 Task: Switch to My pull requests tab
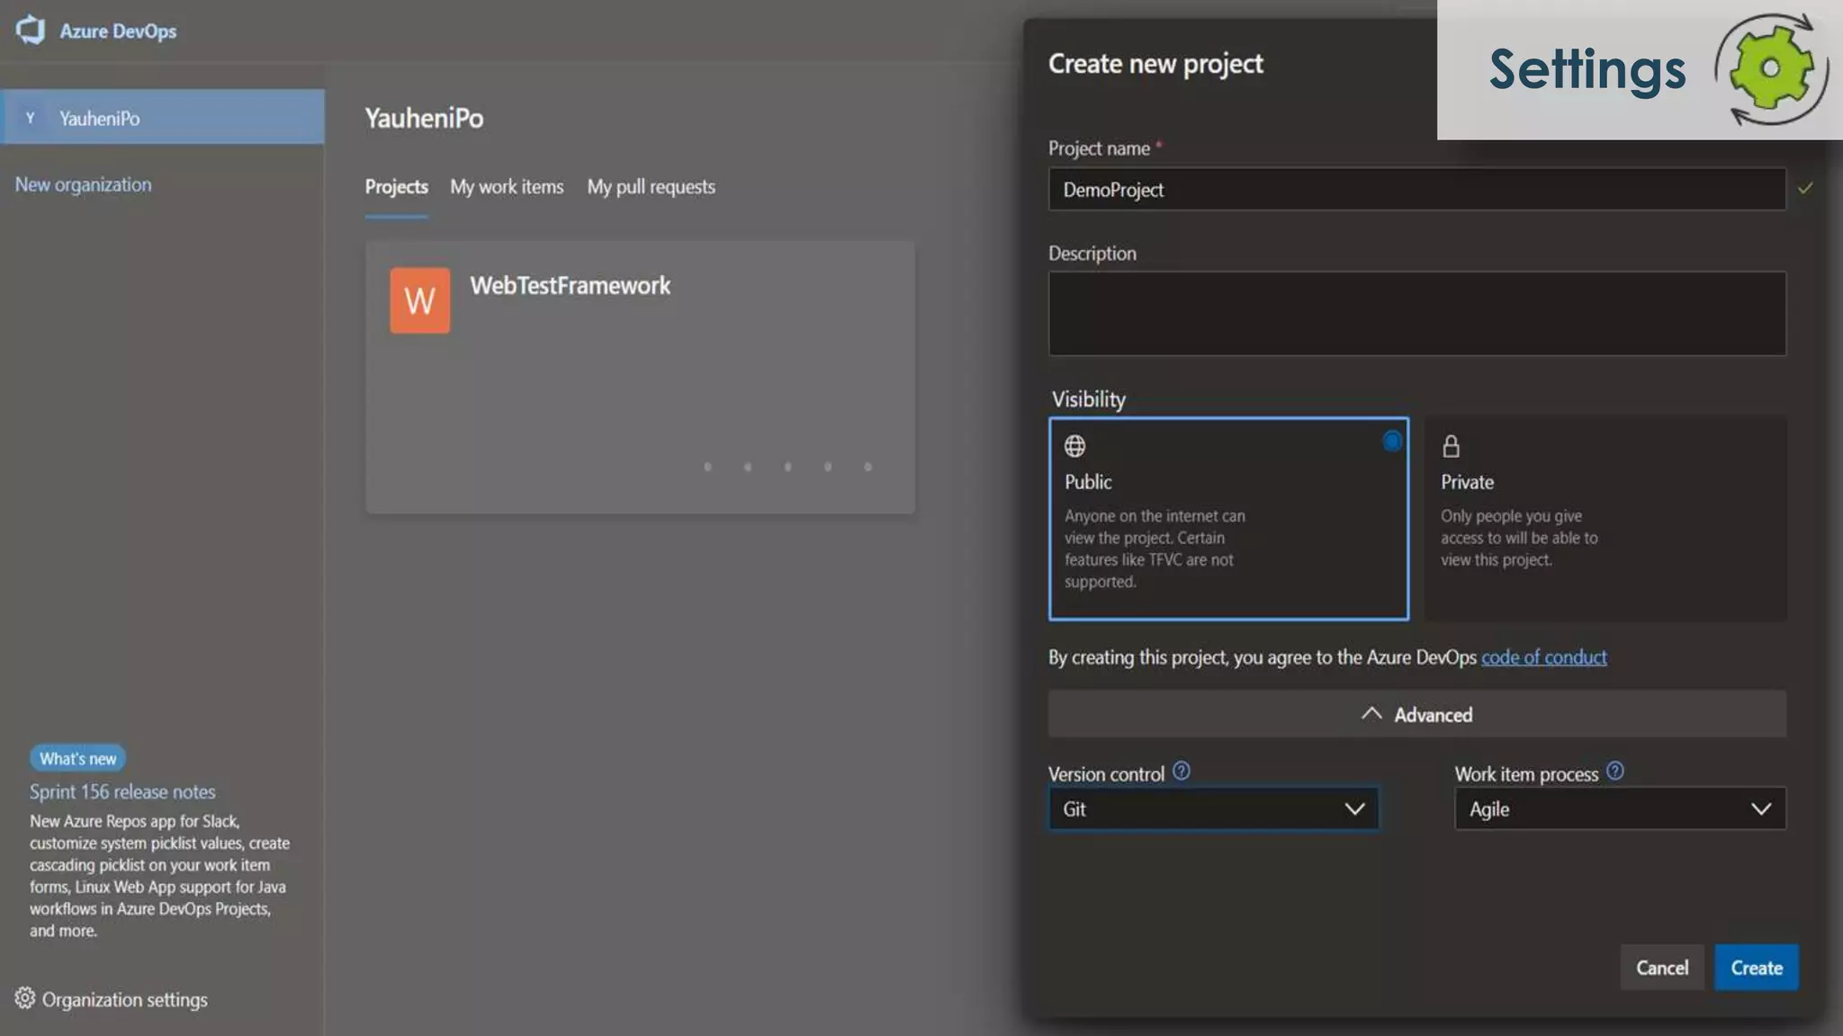coord(651,187)
